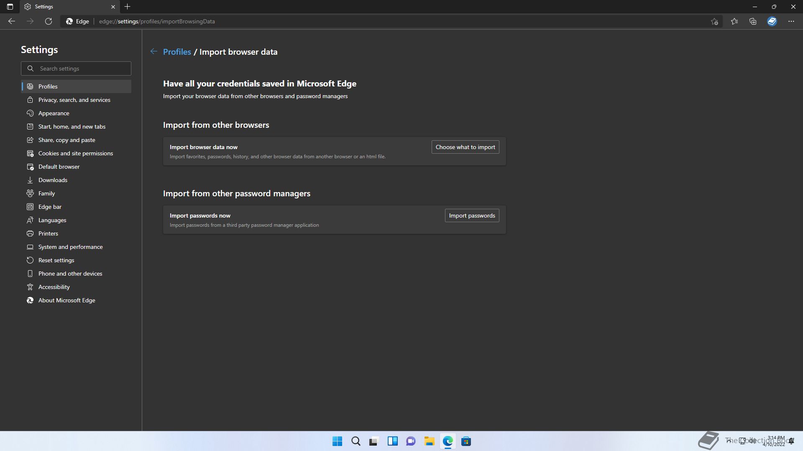Image resolution: width=803 pixels, height=451 pixels.
Task: Open Edge bar settings
Action: (x=76, y=207)
